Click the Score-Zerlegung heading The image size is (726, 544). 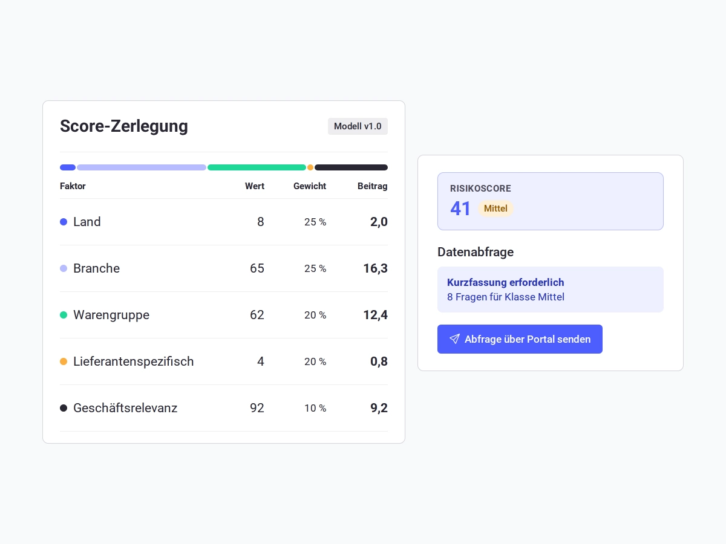click(x=124, y=126)
